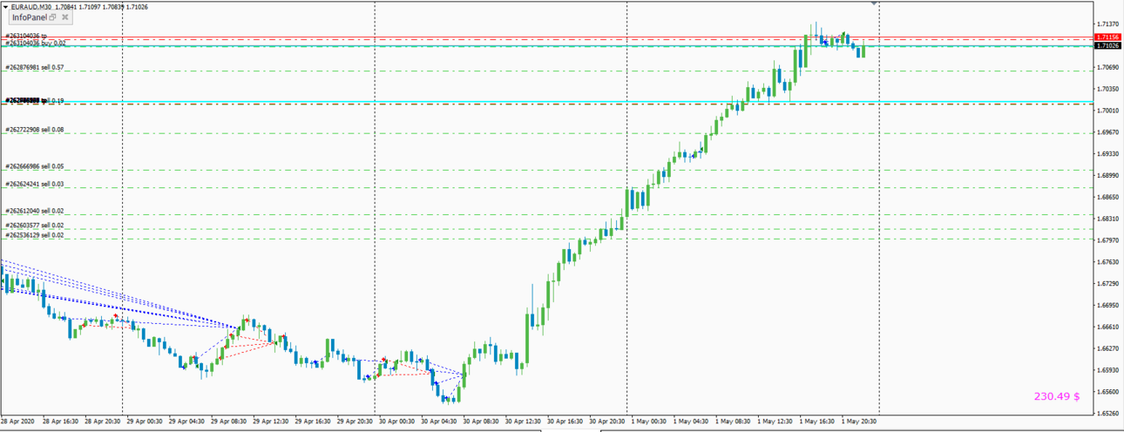1124x432 pixels.
Task: Select order line #263104036 tp
Action: click(x=26, y=37)
